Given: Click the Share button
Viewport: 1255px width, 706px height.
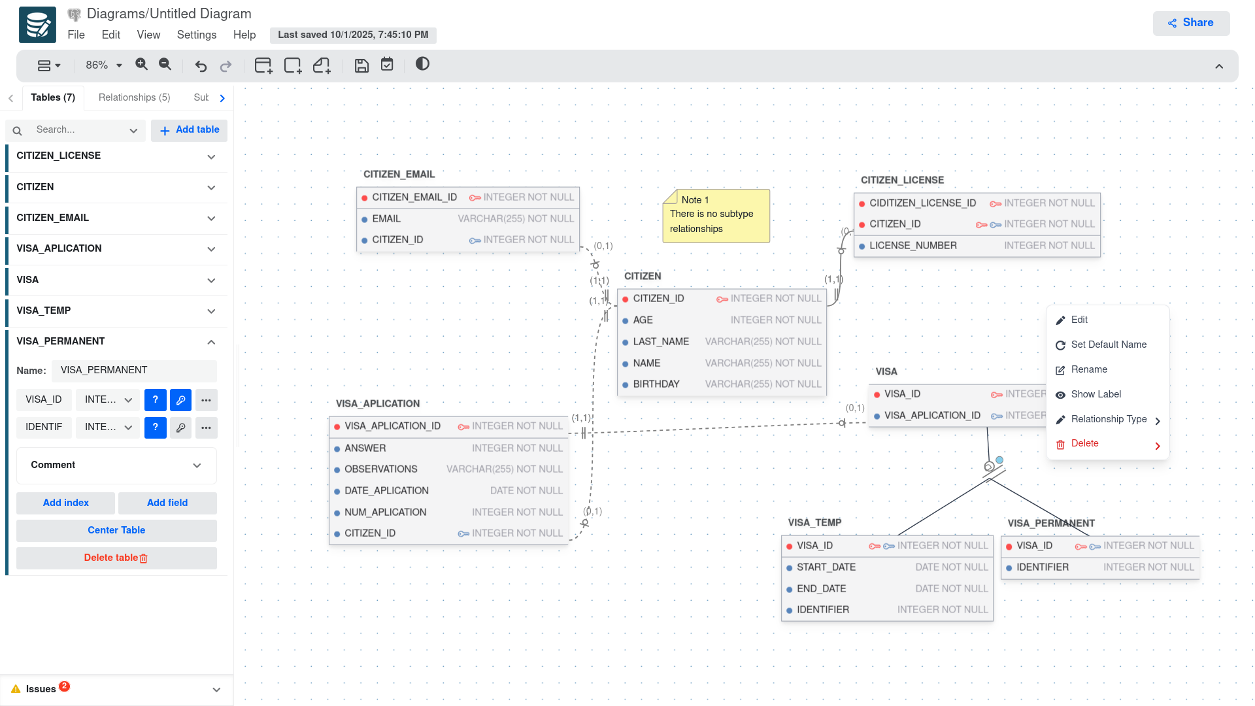Looking at the screenshot, I should point(1191,23).
